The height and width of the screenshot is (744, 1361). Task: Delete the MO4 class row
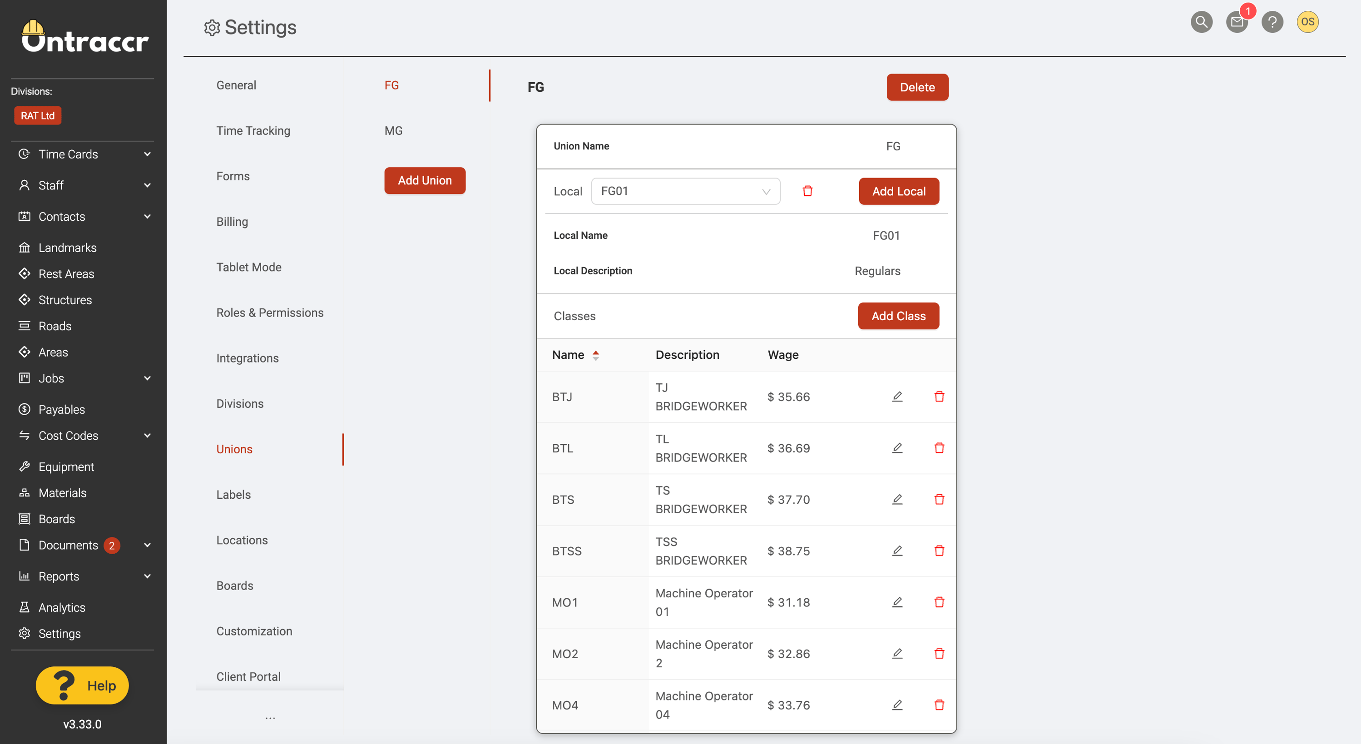[939, 705]
